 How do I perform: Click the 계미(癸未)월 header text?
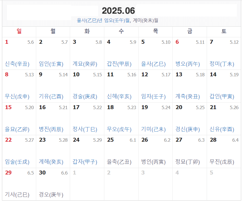(145, 20)
